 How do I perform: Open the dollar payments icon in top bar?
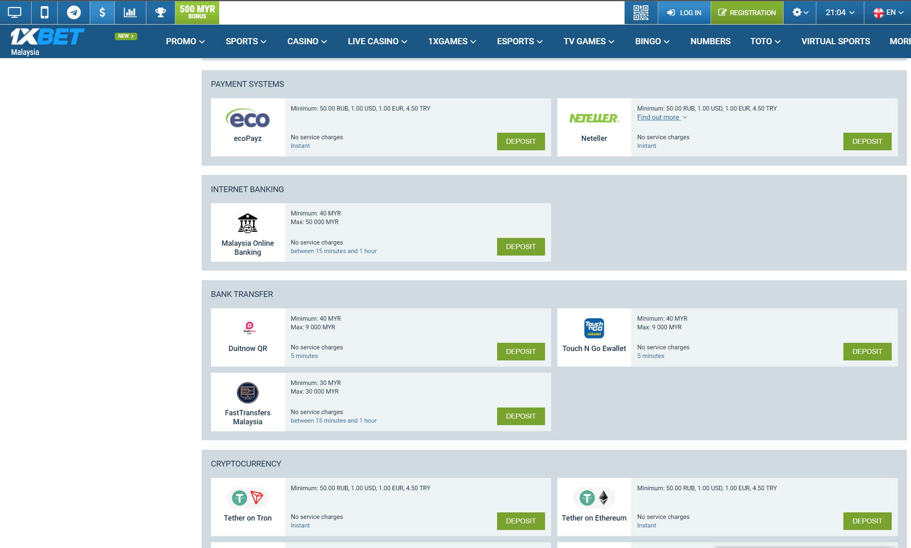coord(102,12)
